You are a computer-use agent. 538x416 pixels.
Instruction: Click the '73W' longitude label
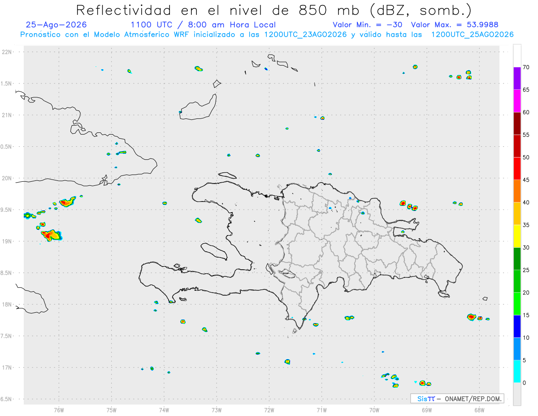coord(217,410)
